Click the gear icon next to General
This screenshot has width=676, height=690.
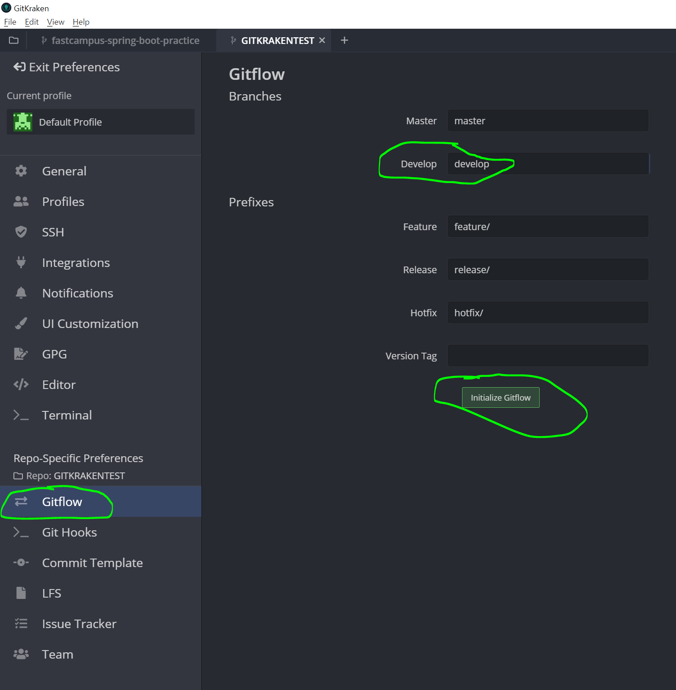[x=21, y=171]
